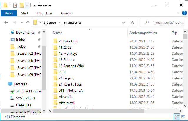Select the Absentia folder

[66, 97]
